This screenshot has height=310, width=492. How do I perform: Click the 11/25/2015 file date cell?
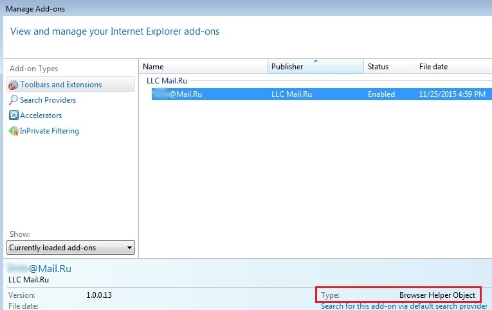point(451,94)
